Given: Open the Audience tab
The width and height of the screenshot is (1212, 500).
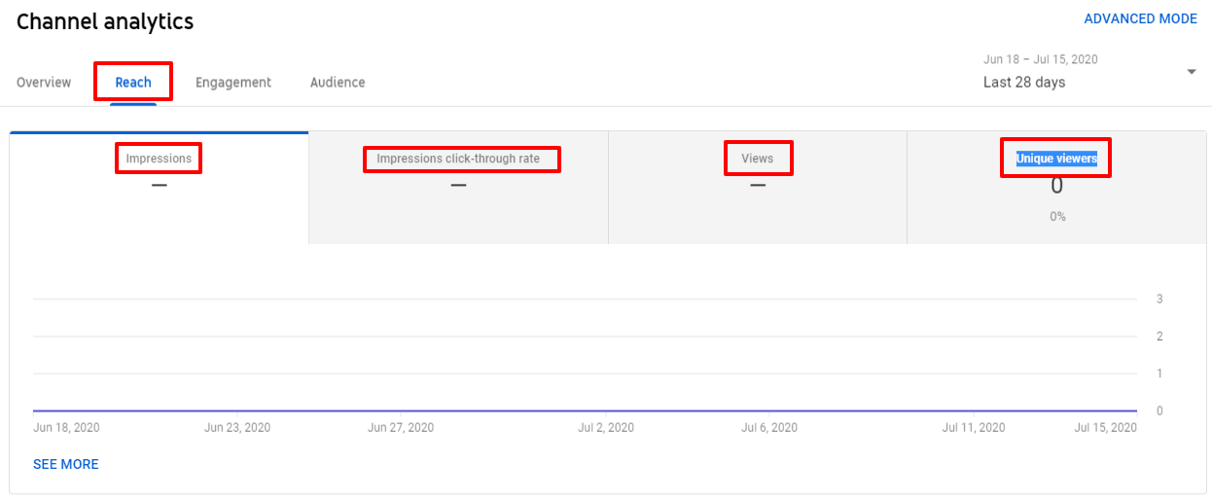Looking at the screenshot, I should point(338,83).
